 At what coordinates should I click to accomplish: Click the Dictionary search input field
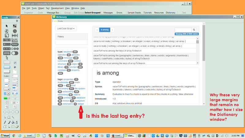tap(183, 30)
